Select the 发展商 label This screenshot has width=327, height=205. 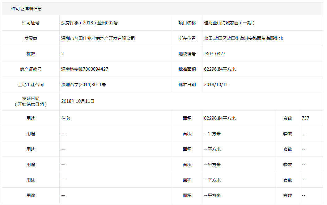click(x=31, y=38)
